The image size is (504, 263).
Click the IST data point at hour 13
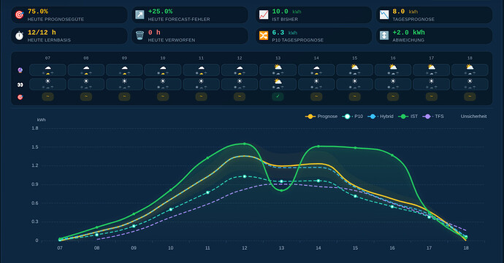click(281, 191)
